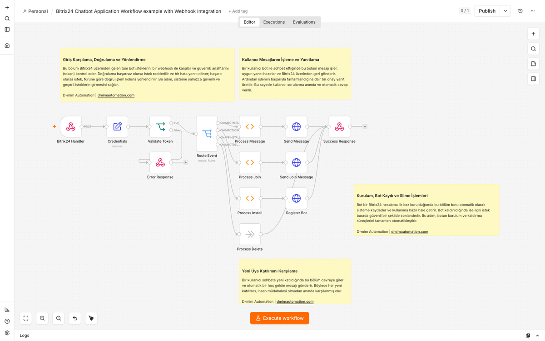Viewport: 545px width, 341px height.
Task: Click the 0 / 1 counter badge
Action: 465,11
